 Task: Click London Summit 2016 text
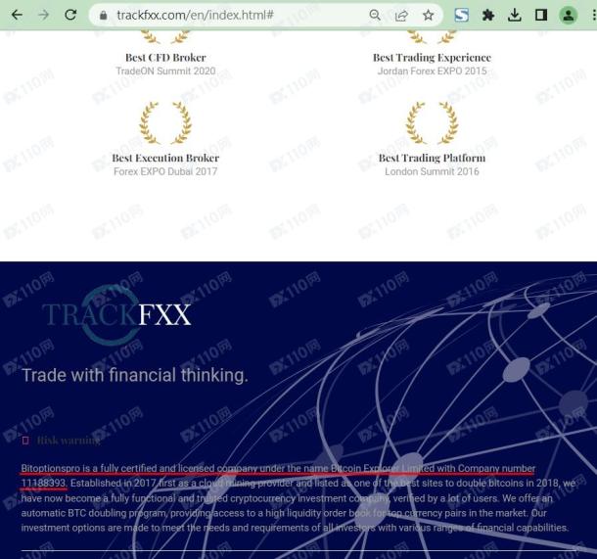[x=433, y=171]
